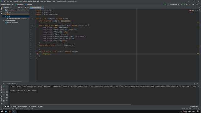Click ENG language indicator in system tray
The width and height of the screenshot is (201, 113).
tap(189, 111)
